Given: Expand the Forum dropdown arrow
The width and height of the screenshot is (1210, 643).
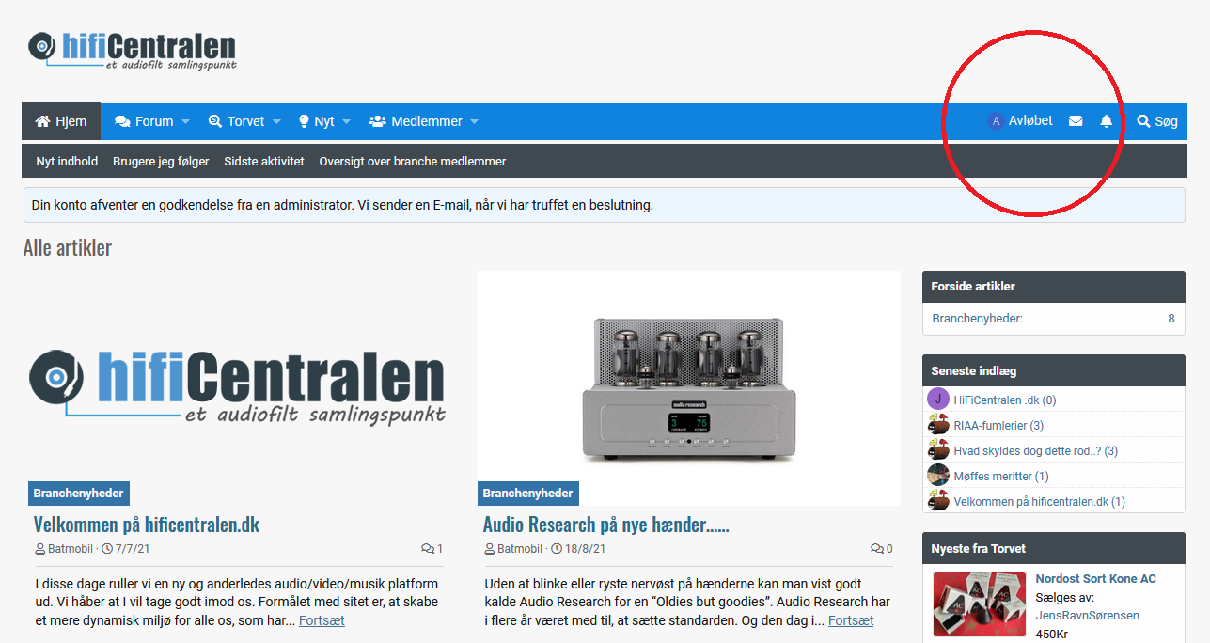Looking at the screenshot, I should (x=185, y=122).
